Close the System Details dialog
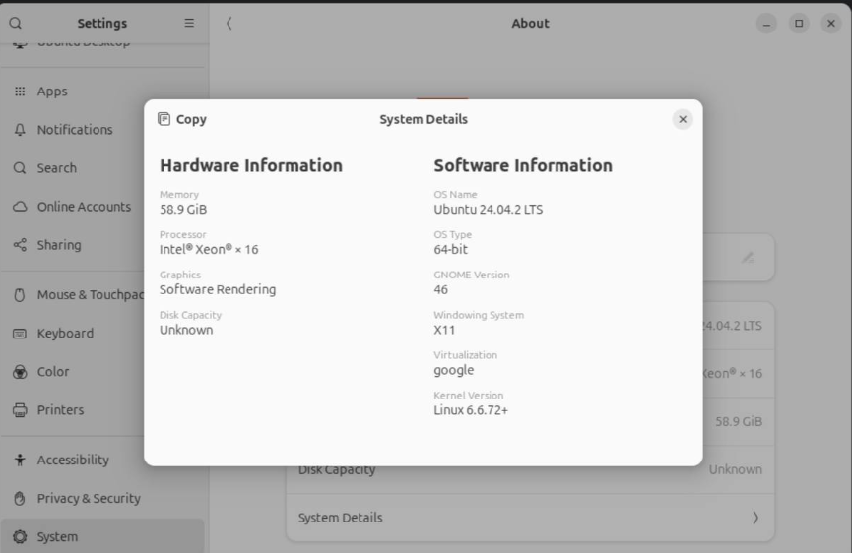 click(683, 119)
